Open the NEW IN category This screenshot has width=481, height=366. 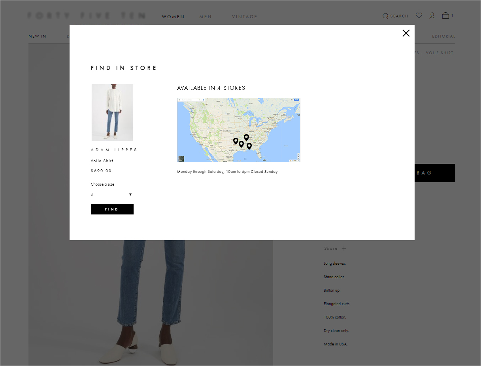click(x=38, y=36)
